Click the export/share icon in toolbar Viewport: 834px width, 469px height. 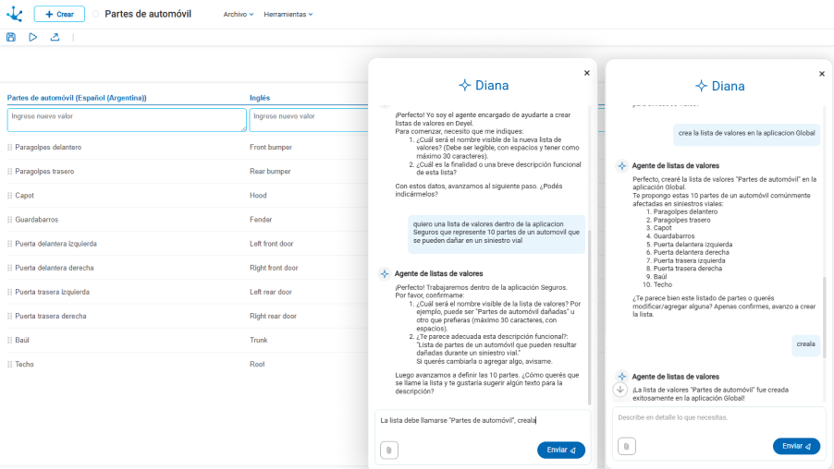55,37
